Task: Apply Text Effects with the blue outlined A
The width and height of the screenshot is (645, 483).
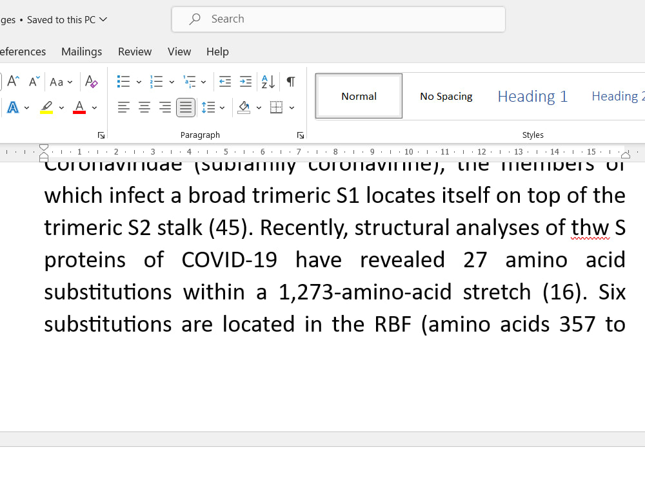Action: [13, 108]
